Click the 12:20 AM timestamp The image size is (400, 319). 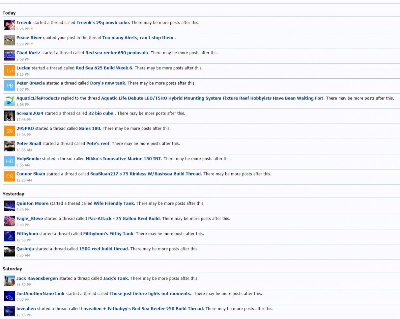[x=24, y=180]
